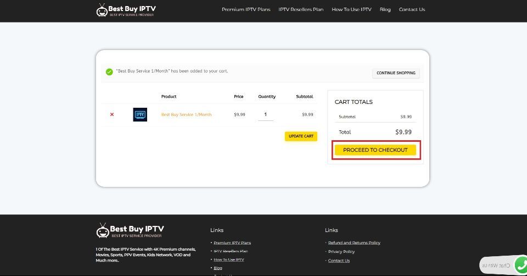Click the Continue Shopping button
The image size is (527, 276).
pos(396,73)
